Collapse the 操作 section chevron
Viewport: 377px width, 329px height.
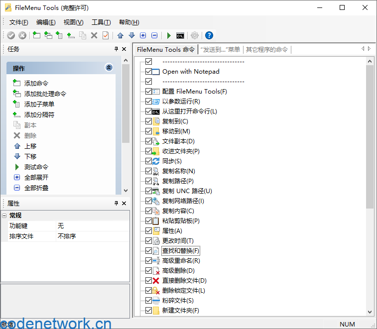[109, 68]
